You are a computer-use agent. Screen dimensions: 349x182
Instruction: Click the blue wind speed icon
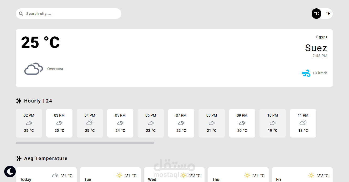[x=306, y=73]
